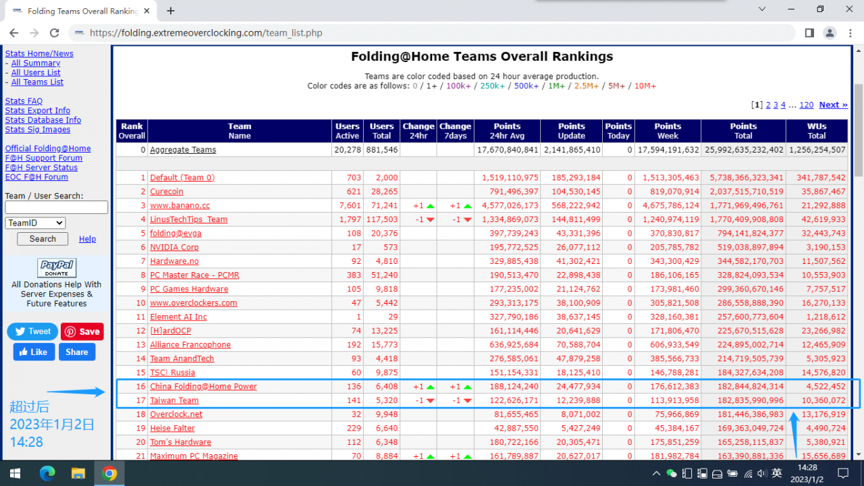Open the Curecoin team link
This screenshot has width=864, height=486.
(167, 192)
